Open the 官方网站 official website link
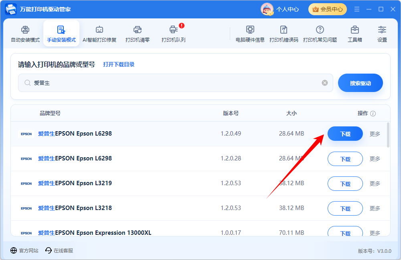 pyautogui.click(x=24, y=250)
